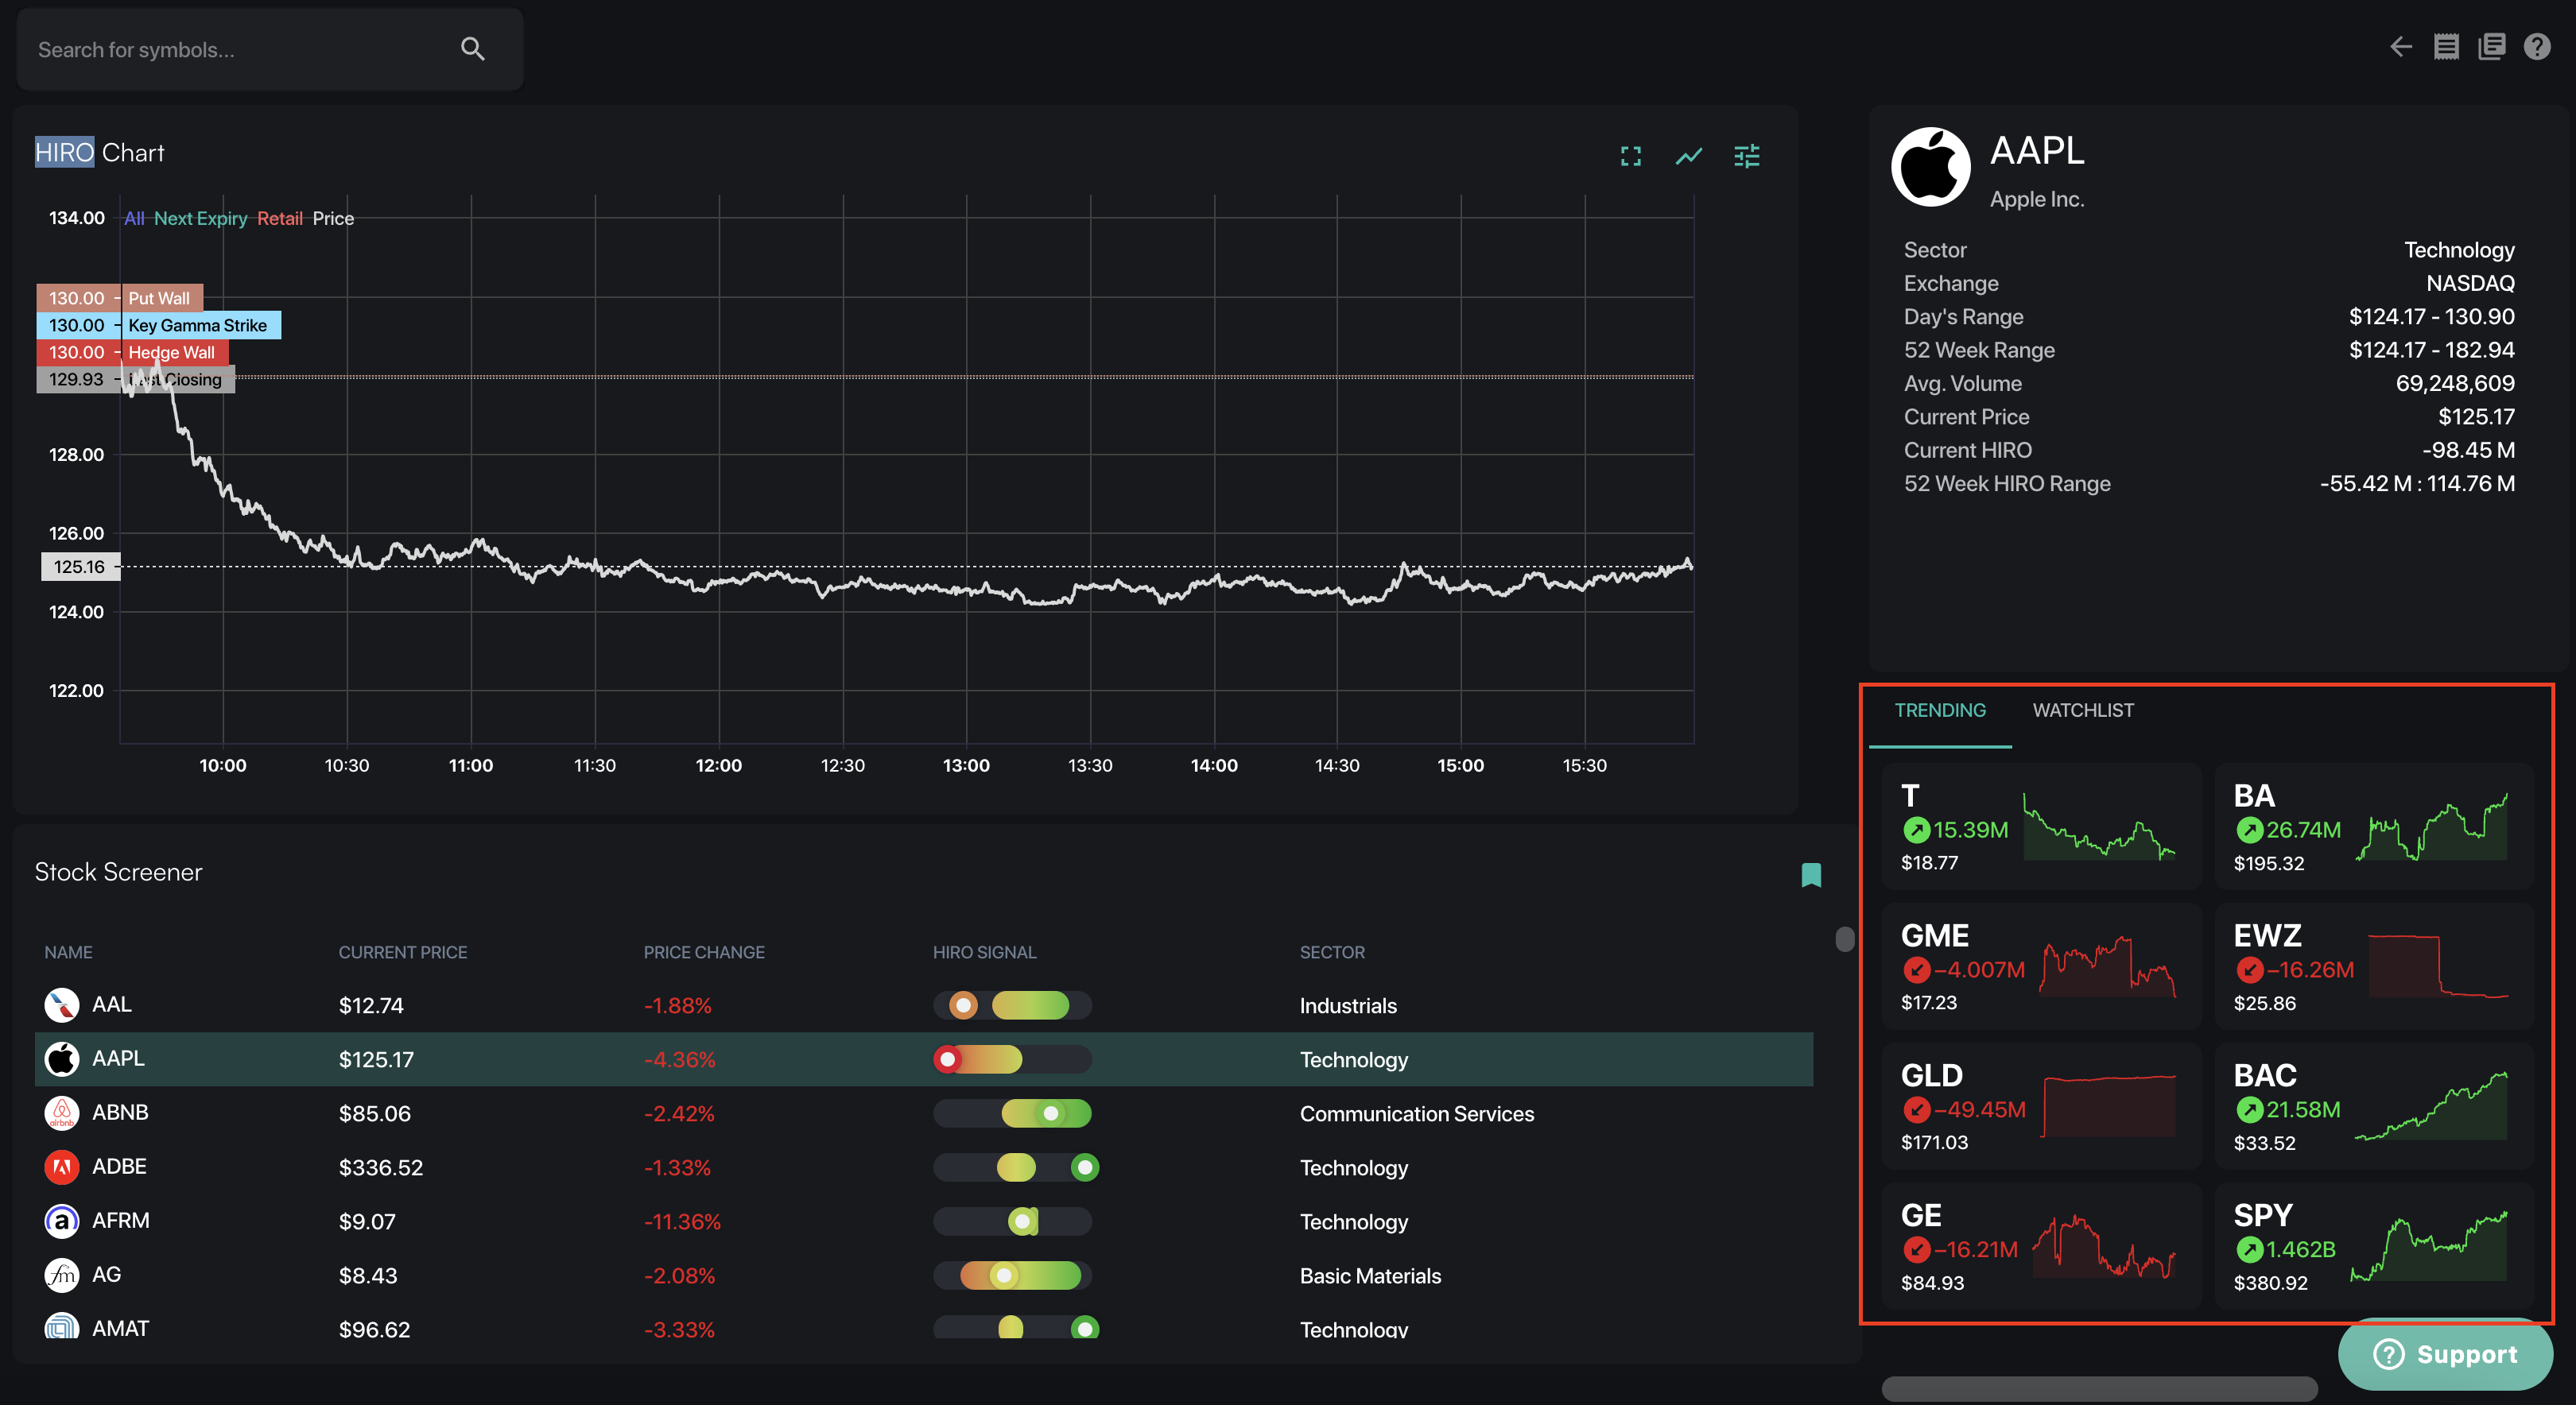Click the GLD sparkline chart
The height and width of the screenshot is (1405, 2576).
tap(2107, 1105)
